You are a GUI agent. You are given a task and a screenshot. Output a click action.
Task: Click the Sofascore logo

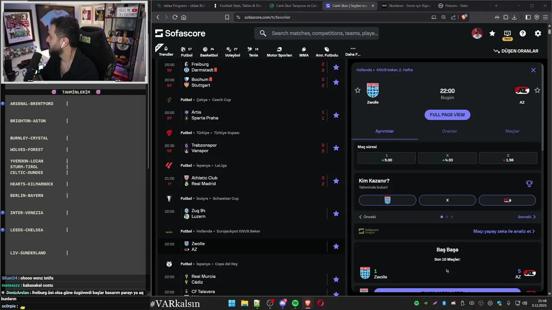[x=180, y=33]
